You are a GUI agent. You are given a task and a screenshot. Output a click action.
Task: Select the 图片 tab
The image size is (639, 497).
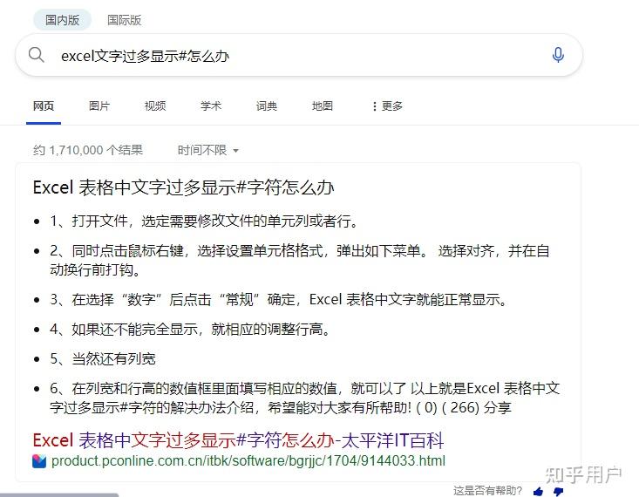99,106
